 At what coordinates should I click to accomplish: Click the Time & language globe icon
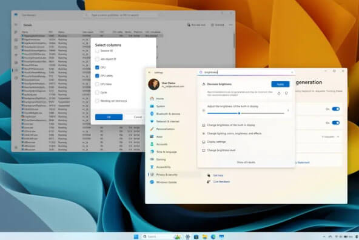point(152,152)
